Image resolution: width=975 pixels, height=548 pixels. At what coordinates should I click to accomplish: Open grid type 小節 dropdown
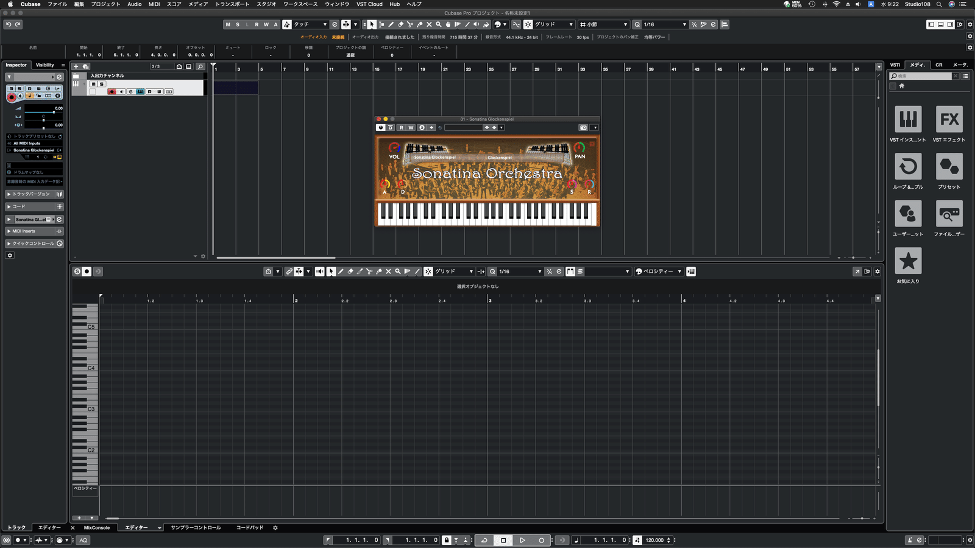pos(603,24)
